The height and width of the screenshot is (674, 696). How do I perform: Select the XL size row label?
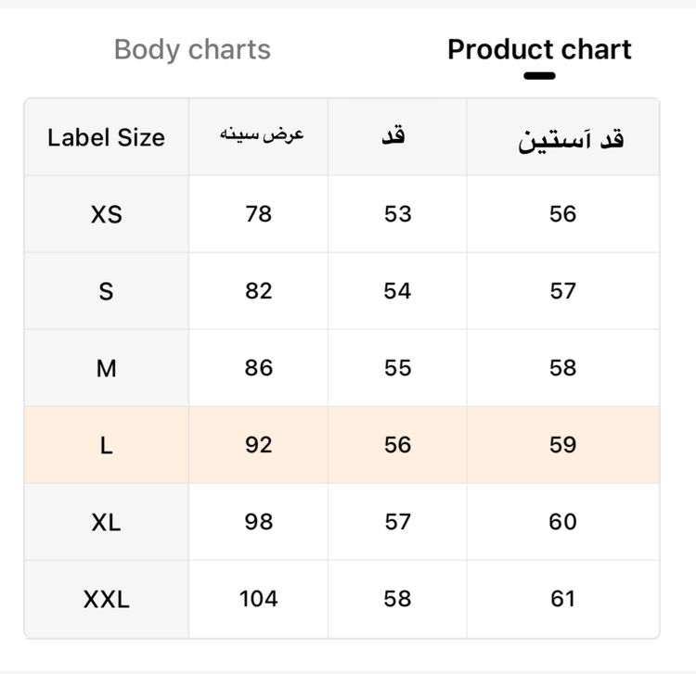[106, 522]
